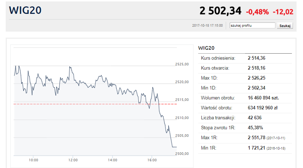Click the Liczba transakcji row

245,117
